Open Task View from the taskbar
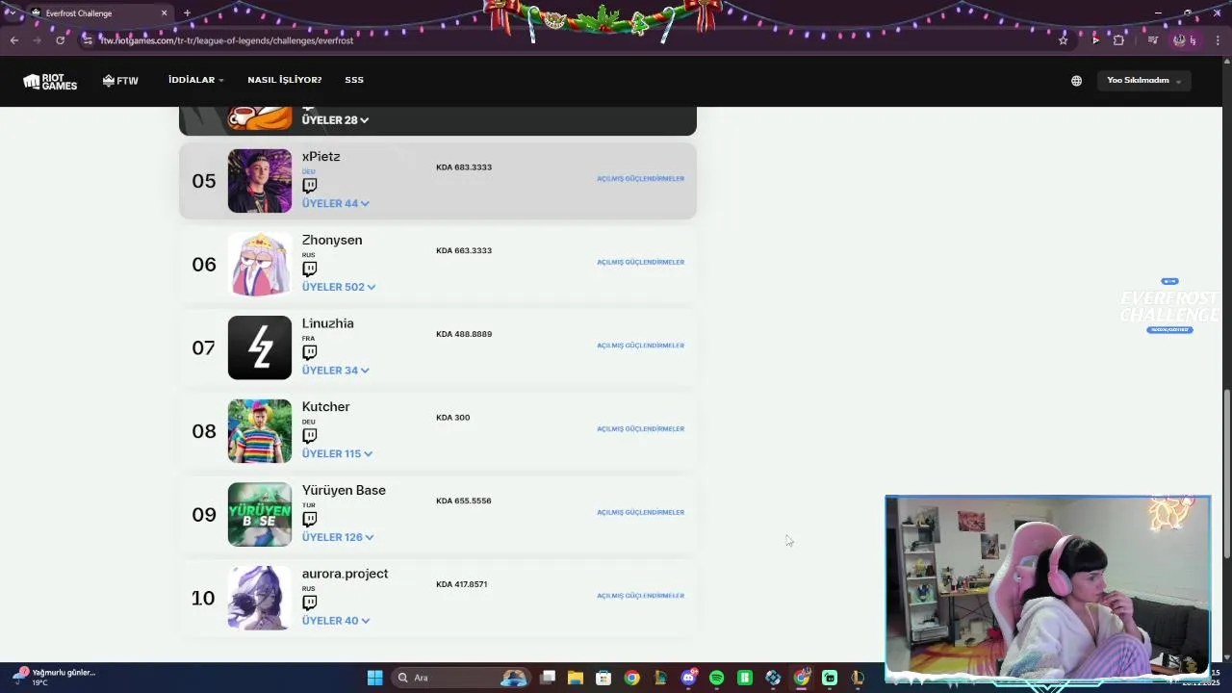The height and width of the screenshot is (693, 1232). pos(548,678)
